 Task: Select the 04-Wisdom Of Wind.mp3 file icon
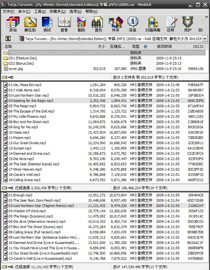tap(6, 211)
